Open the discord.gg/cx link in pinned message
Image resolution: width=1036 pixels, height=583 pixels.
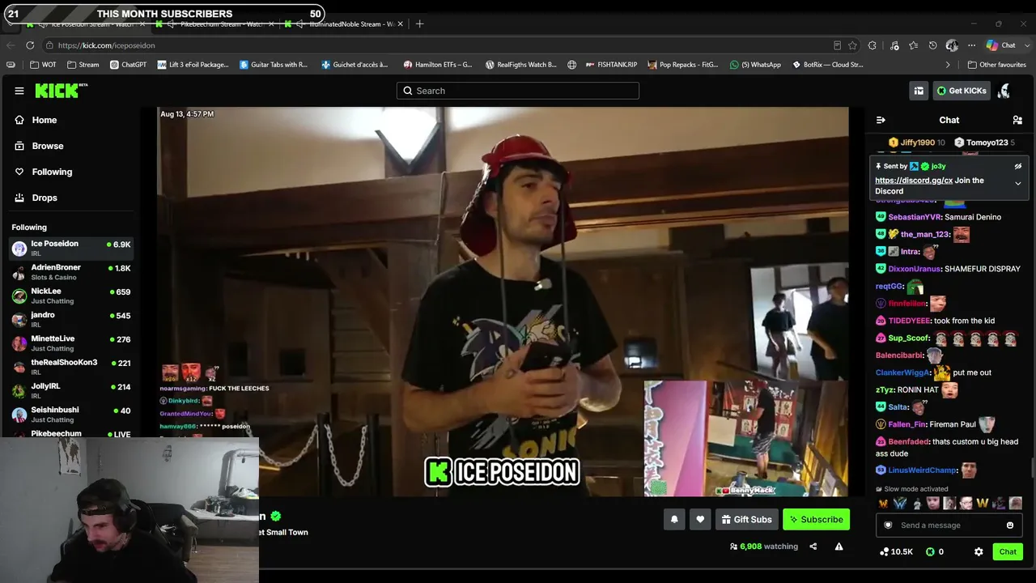[914, 181]
